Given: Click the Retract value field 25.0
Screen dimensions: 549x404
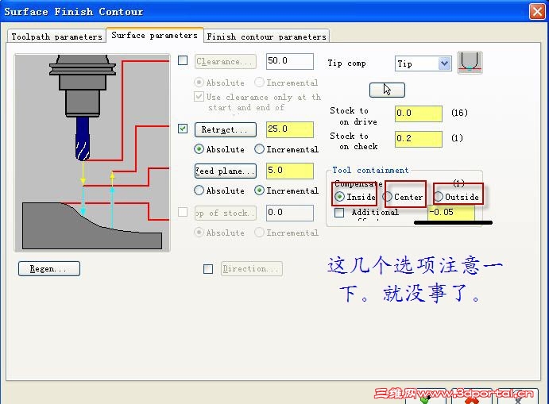Looking at the screenshot, I should click(x=289, y=129).
